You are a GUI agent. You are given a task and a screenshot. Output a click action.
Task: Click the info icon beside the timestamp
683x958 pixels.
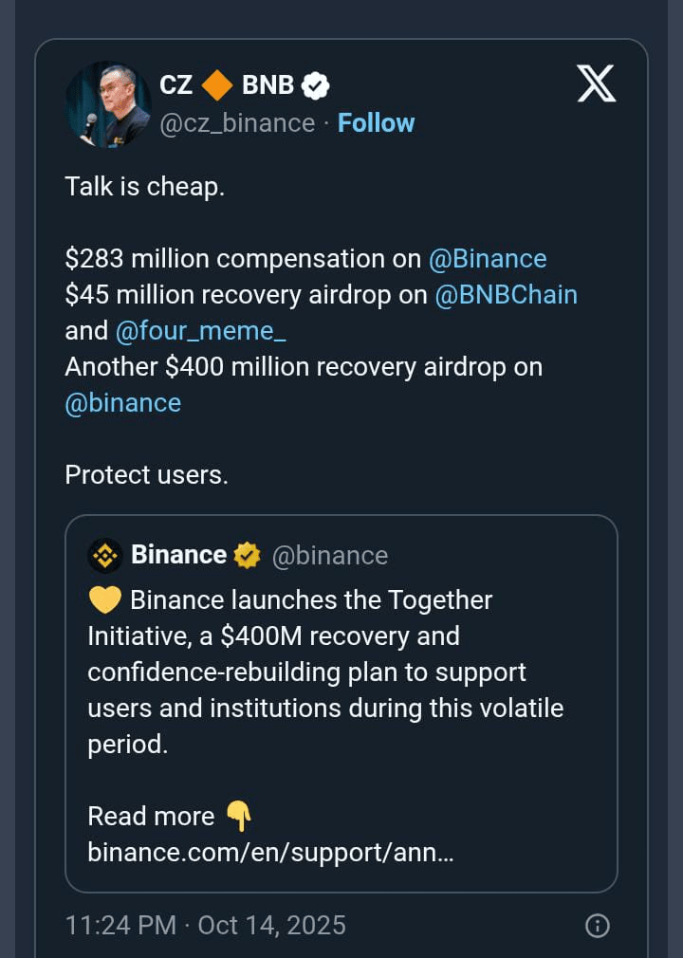[x=597, y=926]
